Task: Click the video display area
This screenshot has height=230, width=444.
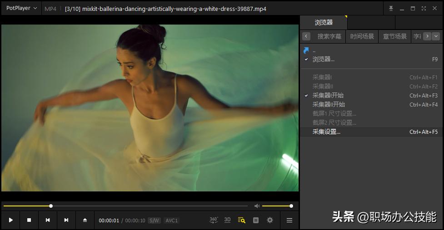Action: pyautogui.click(x=150, y=108)
